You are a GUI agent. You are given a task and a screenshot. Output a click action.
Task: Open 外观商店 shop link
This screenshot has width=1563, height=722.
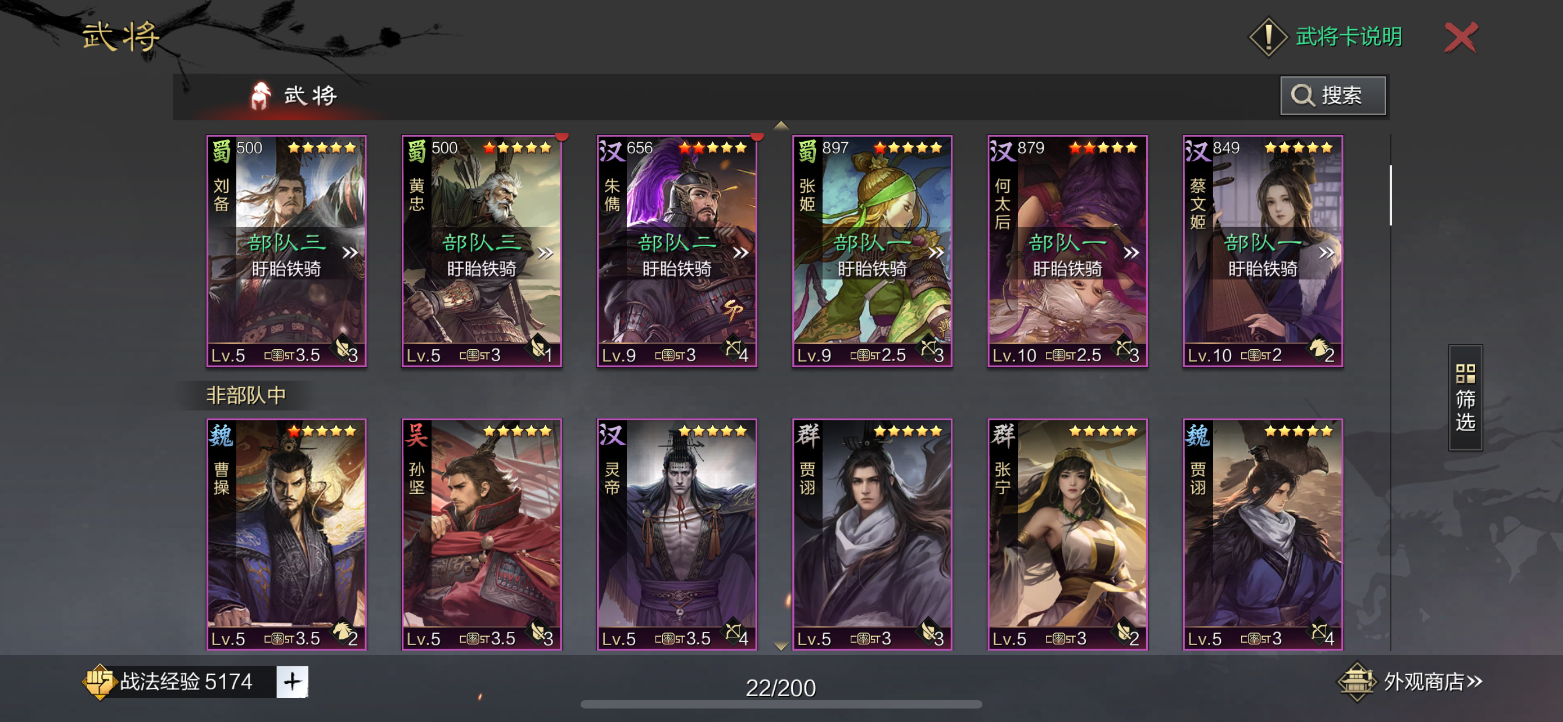coord(1432,682)
